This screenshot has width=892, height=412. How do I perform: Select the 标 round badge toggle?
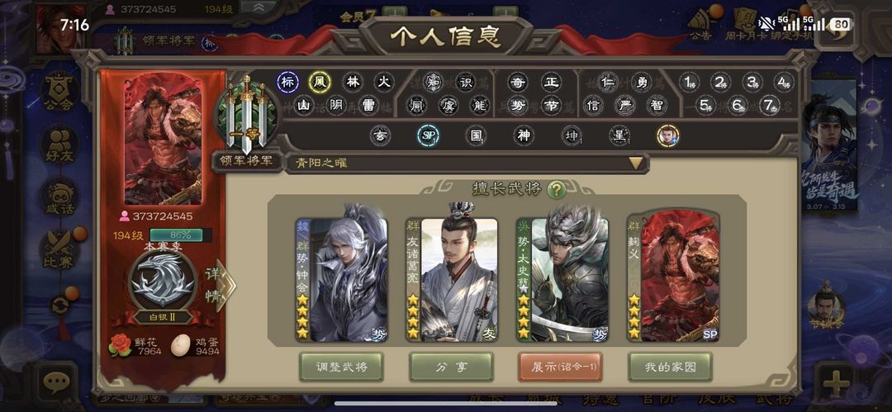tap(288, 82)
